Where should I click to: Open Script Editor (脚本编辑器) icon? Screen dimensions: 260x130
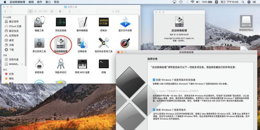82,22
